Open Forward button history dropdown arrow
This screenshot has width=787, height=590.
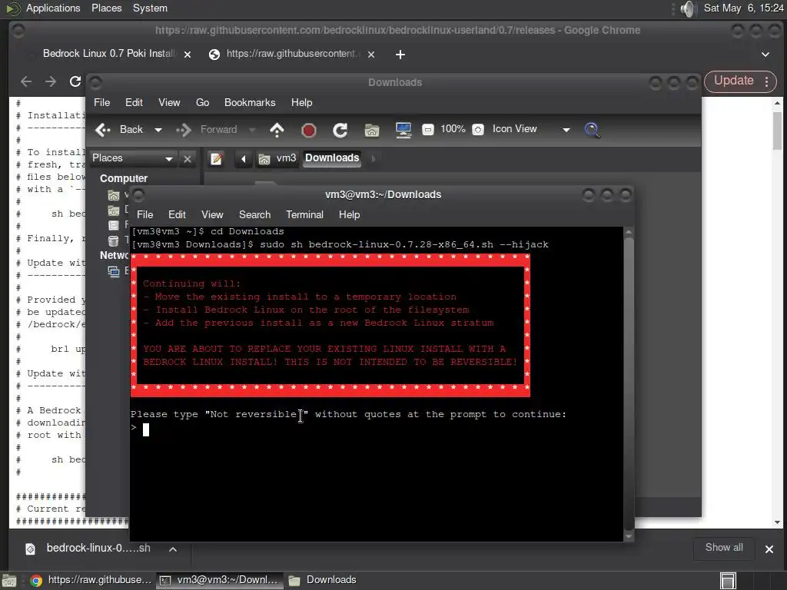pyautogui.click(x=252, y=130)
